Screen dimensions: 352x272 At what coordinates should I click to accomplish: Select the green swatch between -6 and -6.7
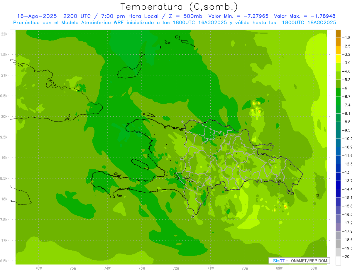[338, 92]
